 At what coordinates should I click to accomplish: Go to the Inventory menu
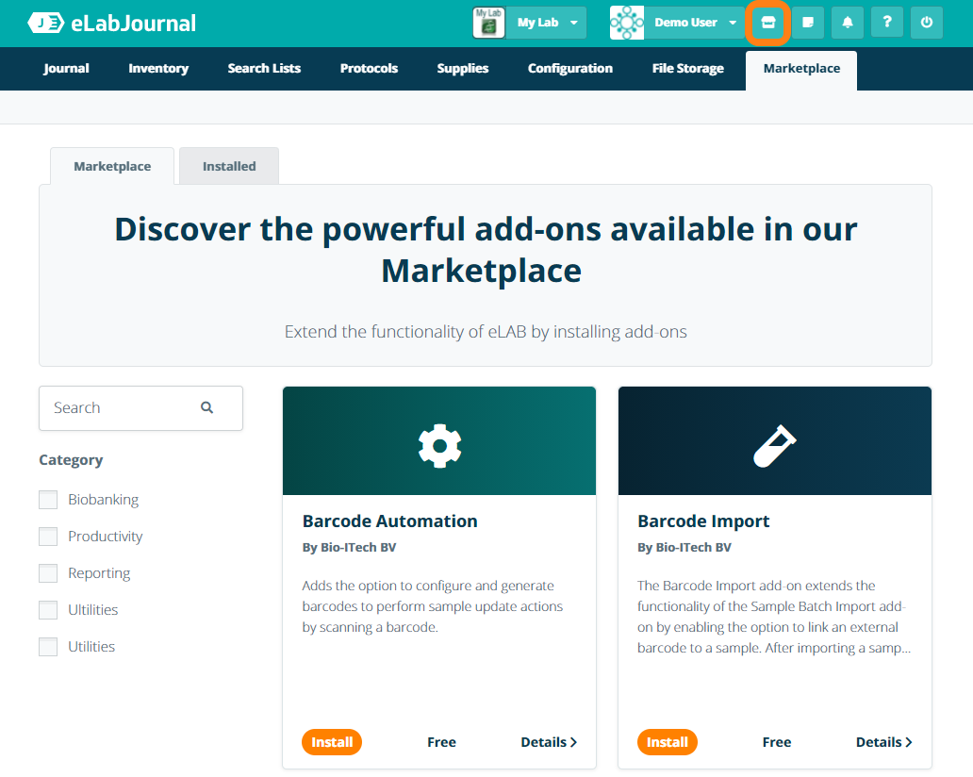pyautogui.click(x=158, y=69)
